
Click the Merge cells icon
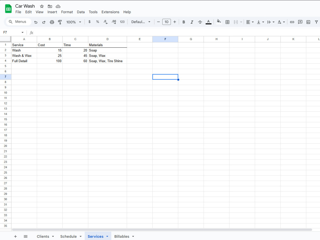[236, 22]
